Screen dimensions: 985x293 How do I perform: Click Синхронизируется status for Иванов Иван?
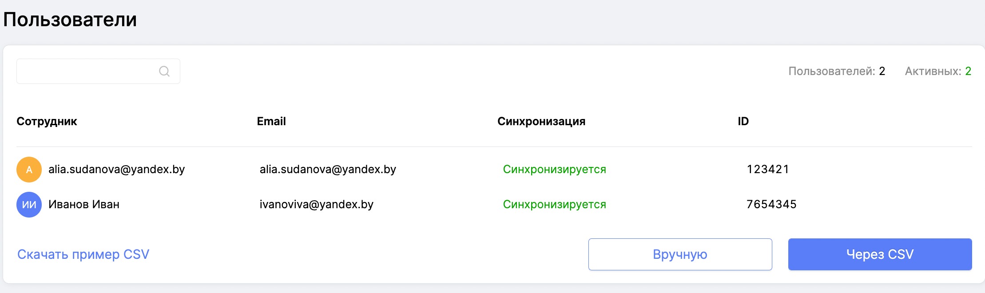554,204
